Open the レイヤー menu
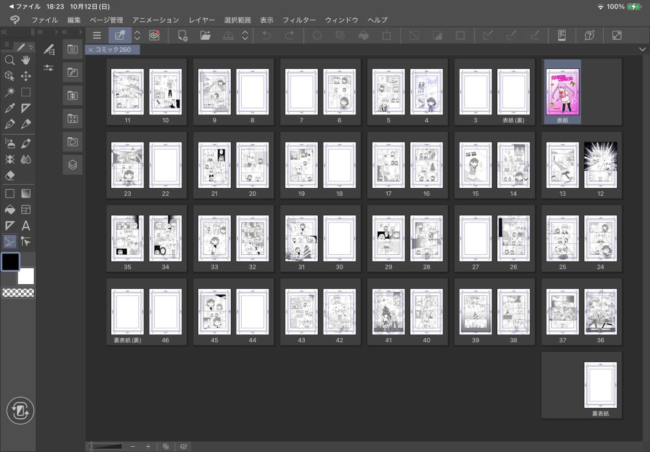 point(201,20)
